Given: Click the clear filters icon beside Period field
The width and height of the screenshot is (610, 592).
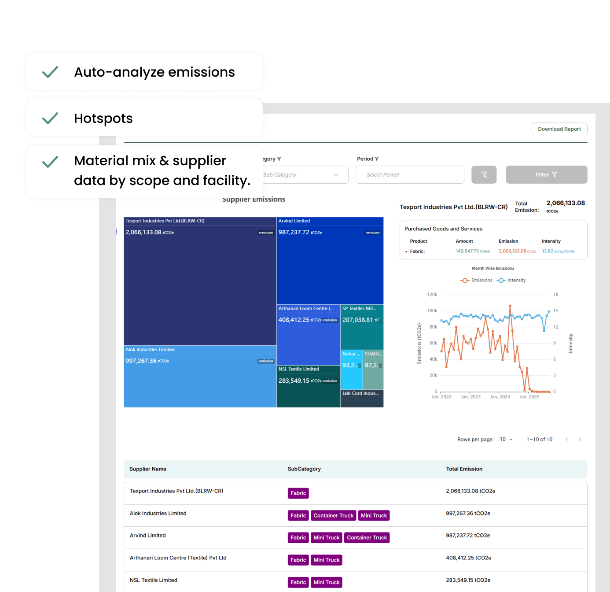Looking at the screenshot, I should coord(484,174).
